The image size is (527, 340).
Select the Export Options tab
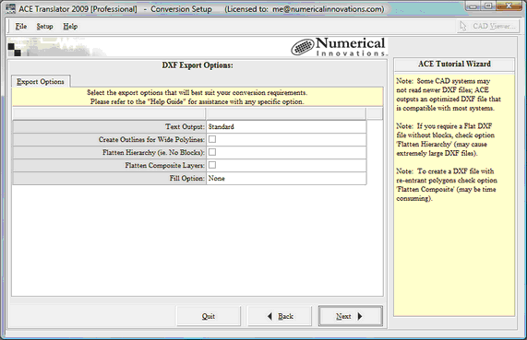pos(41,82)
